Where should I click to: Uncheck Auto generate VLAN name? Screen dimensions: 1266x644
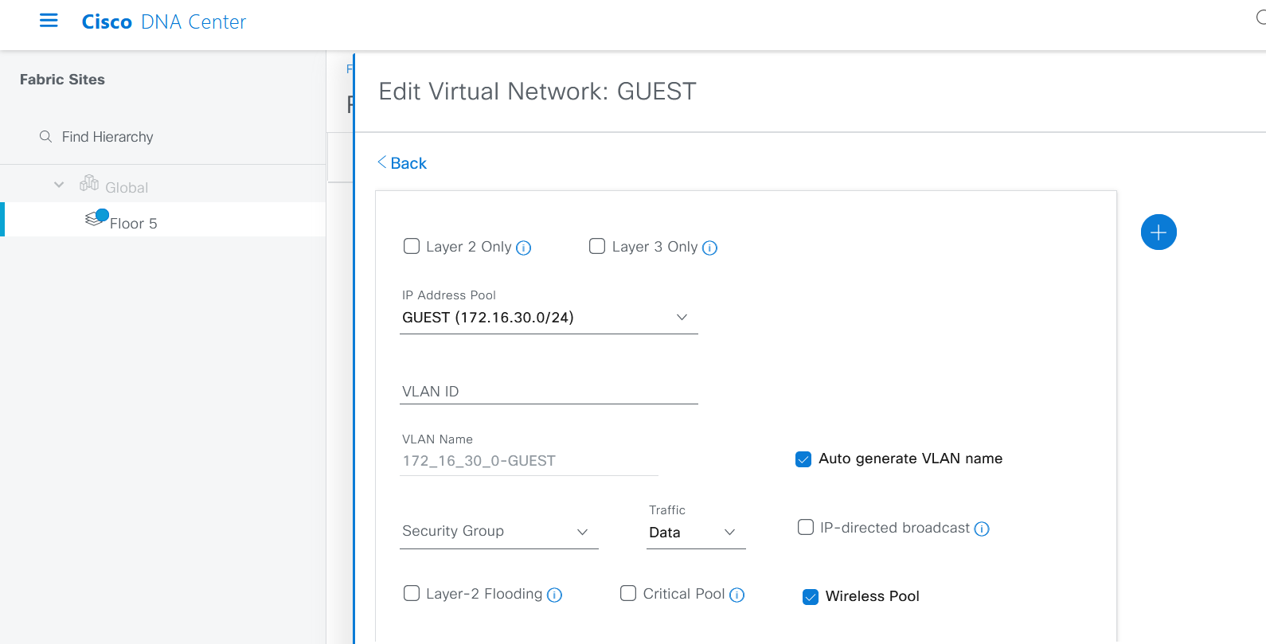pos(803,459)
